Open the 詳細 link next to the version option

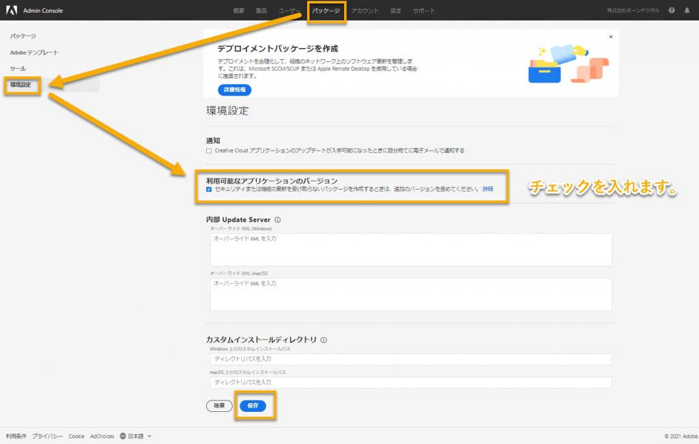pyautogui.click(x=487, y=190)
